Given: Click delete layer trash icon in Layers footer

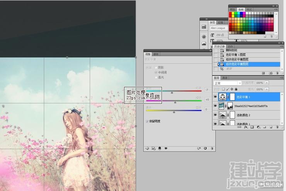Looking at the screenshot, I should [277, 127].
